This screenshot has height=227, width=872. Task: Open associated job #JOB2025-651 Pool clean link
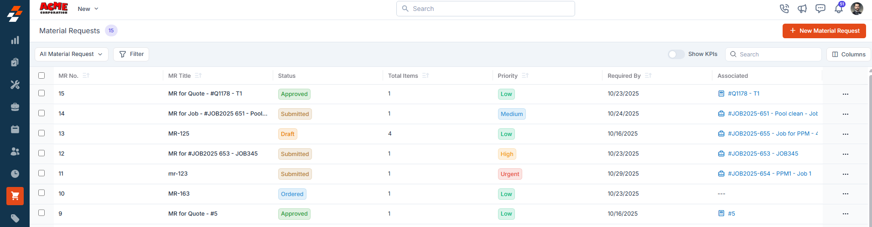(773, 114)
